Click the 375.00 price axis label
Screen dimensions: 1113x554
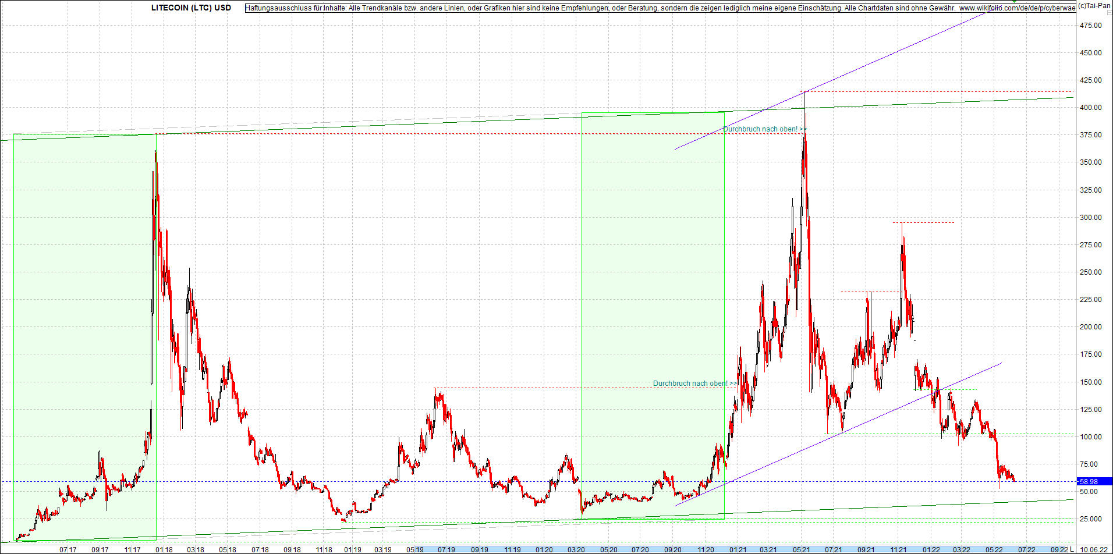(1090, 135)
